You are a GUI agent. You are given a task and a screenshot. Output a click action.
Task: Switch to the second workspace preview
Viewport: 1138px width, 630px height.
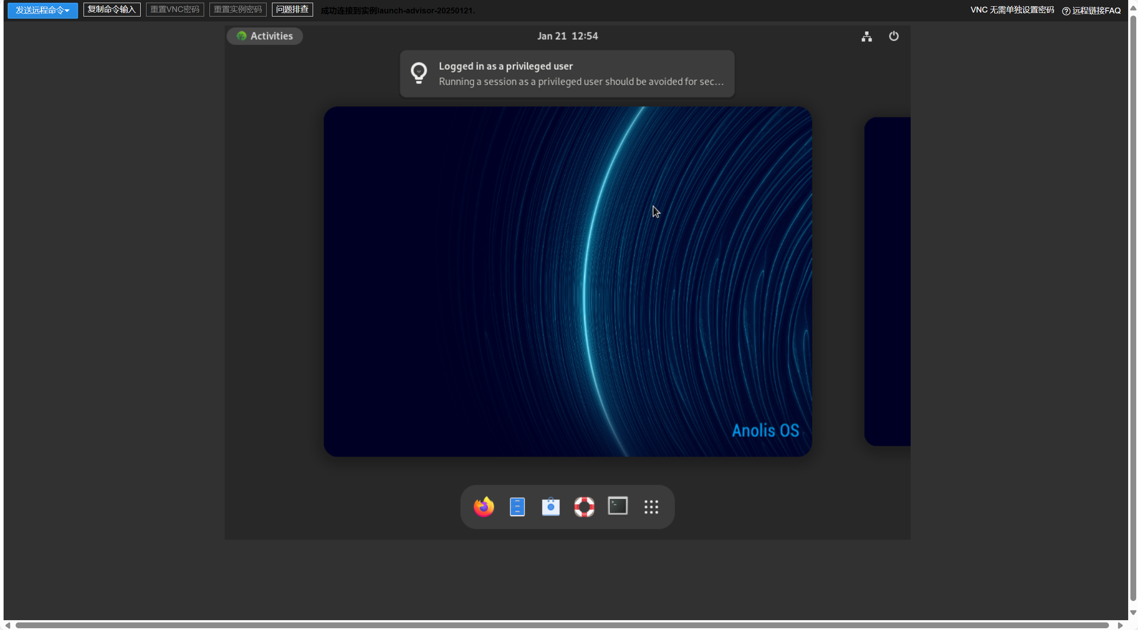pyautogui.click(x=887, y=281)
